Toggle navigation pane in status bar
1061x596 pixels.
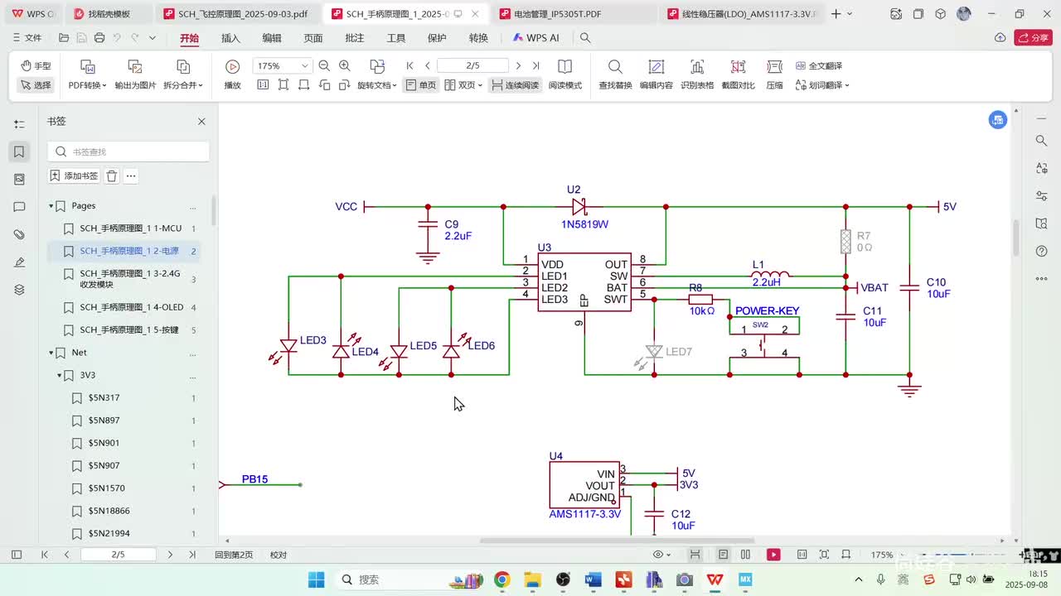(x=17, y=555)
